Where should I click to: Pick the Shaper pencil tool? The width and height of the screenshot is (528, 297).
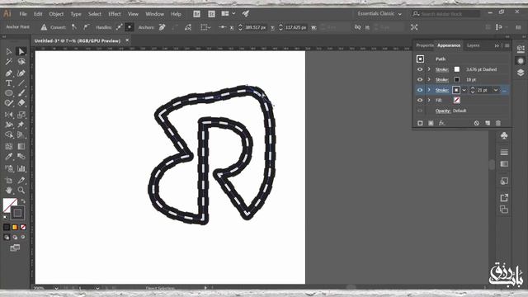click(9, 103)
